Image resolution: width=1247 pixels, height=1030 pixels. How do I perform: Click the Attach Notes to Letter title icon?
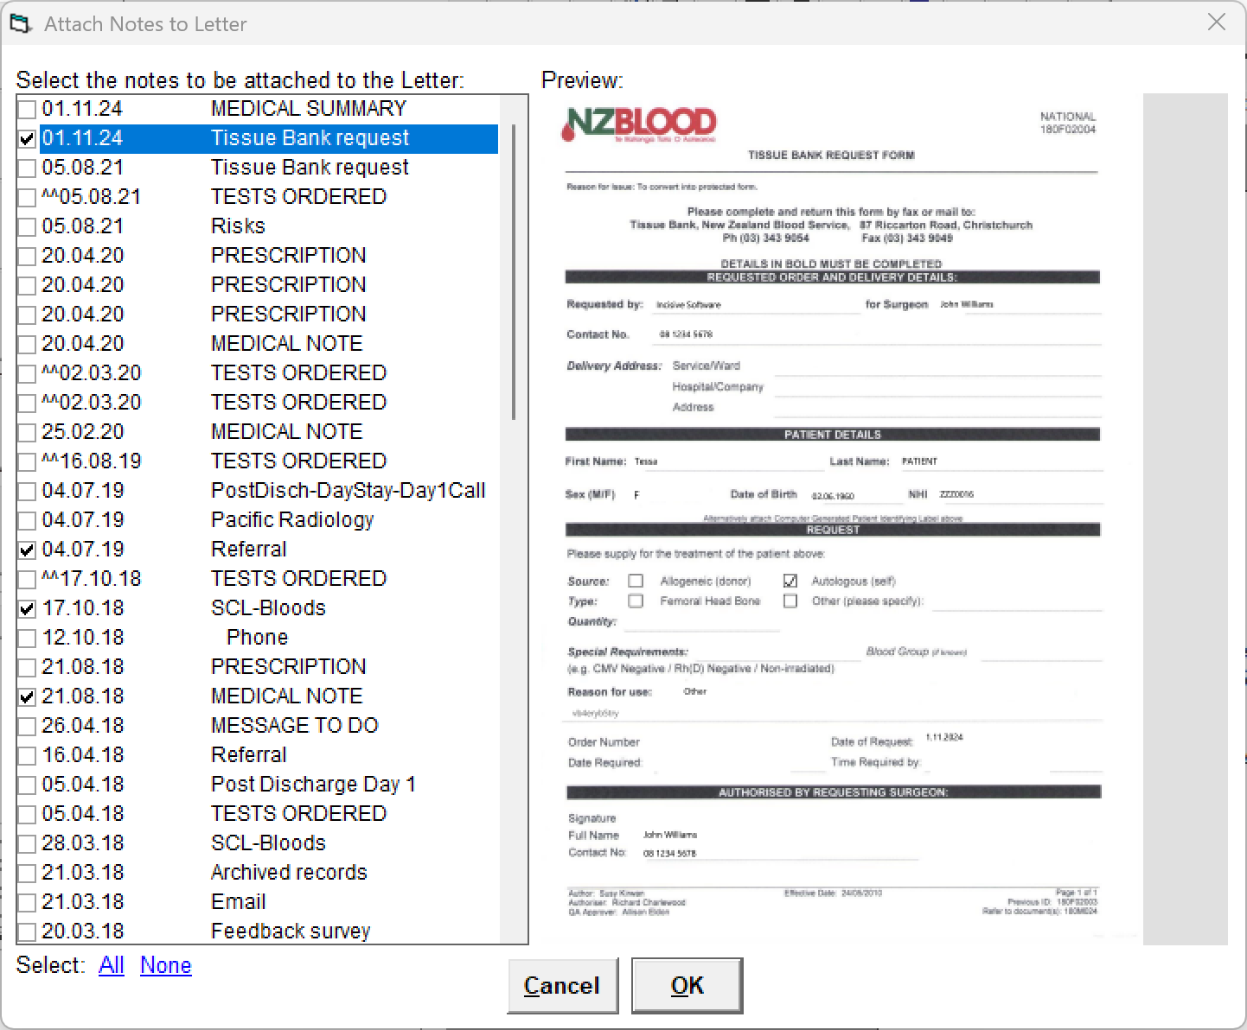pyautogui.click(x=20, y=23)
